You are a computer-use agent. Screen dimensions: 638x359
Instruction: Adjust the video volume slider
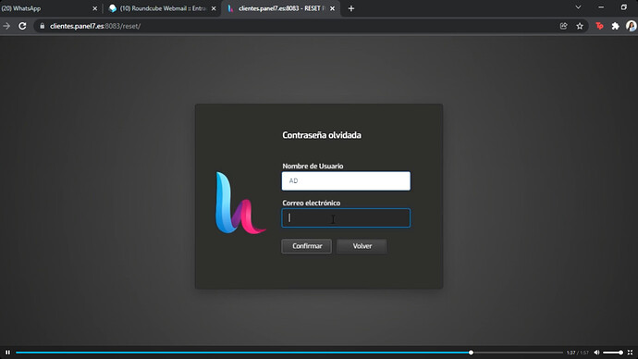click(613, 353)
